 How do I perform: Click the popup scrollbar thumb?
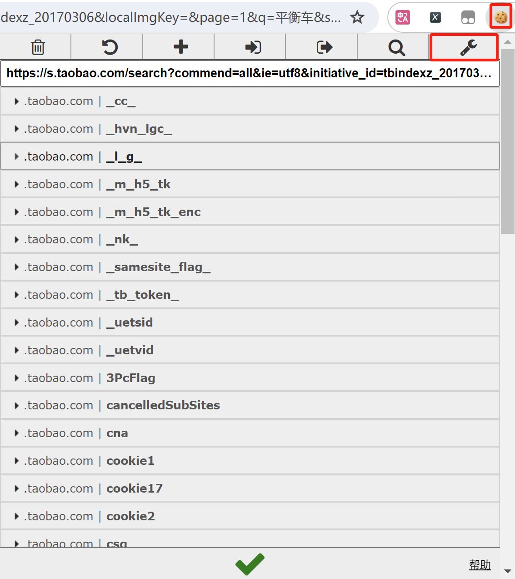point(508,141)
